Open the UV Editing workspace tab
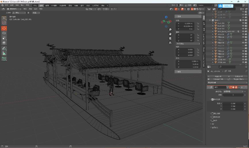The height and width of the screenshot is (148, 249). pos(54,5)
